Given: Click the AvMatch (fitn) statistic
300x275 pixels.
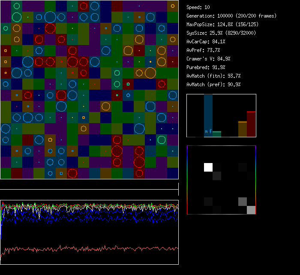Looking at the screenshot, I should pos(213,76).
